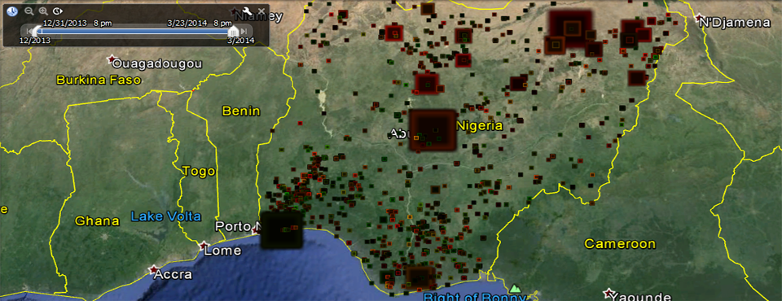Select the Ouagadougou capital star marker
The height and width of the screenshot is (301, 782).
click(x=112, y=60)
